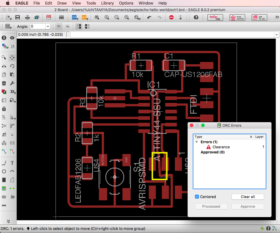Launch IDF to 3D export
The image size is (280, 233).
click(x=260, y=18)
